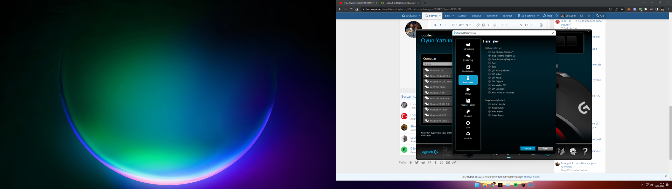The image size is (672, 189).
Task: Open the list formatting dropdown in editor
Action: point(454,25)
